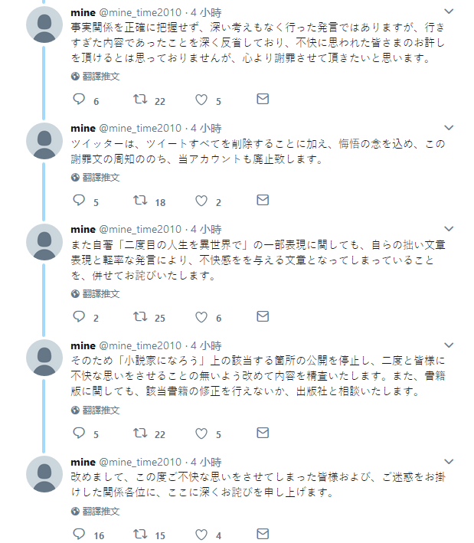
Task: Open the @mine_time2010 handle on the third tweet
Action: coord(140,229)
